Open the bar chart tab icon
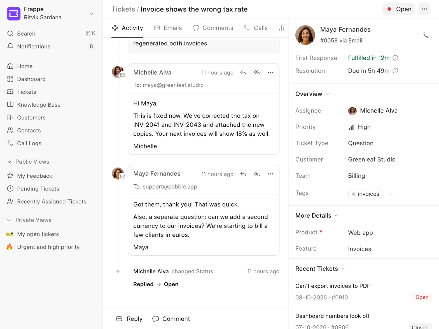 click(x=282, y=28)
